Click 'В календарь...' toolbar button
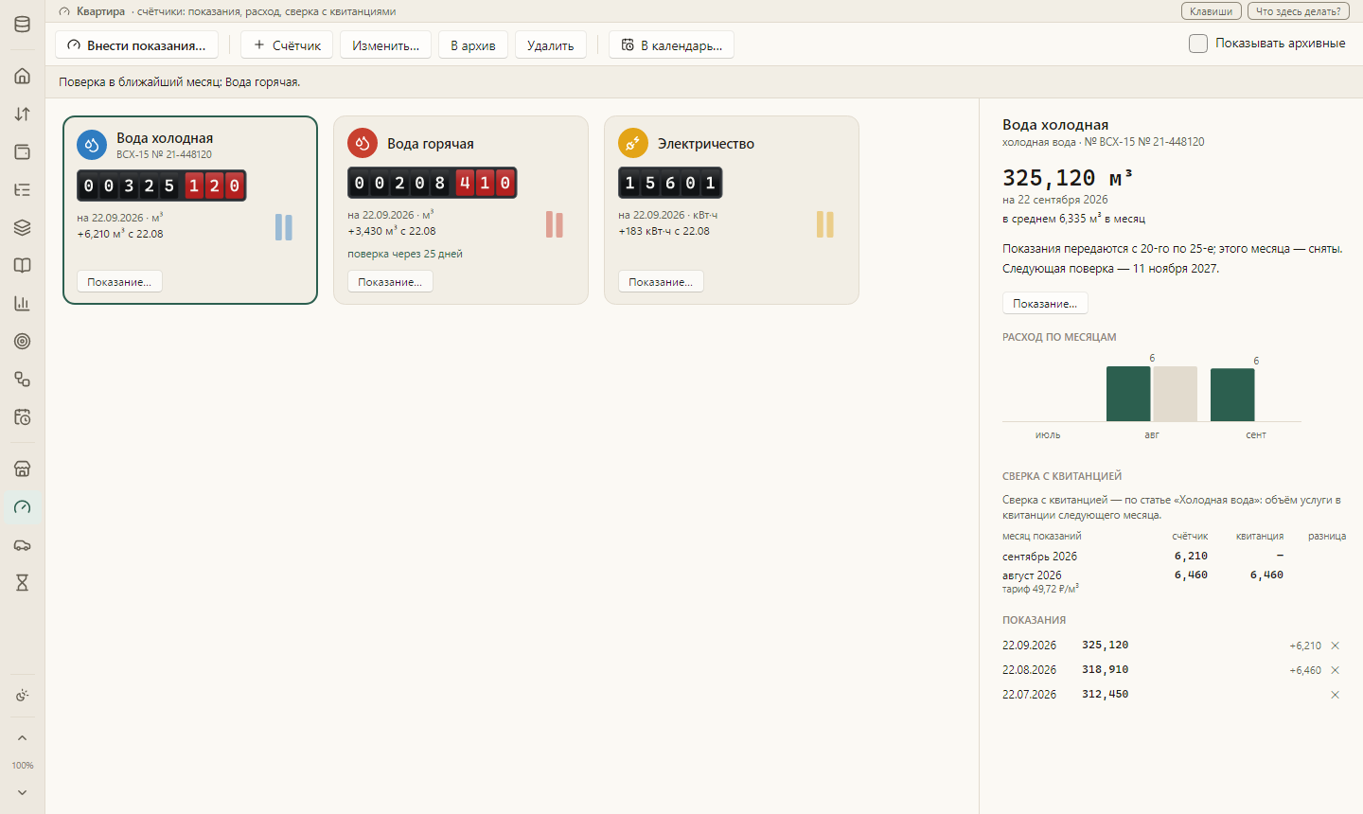This screenshot has width=1363, height=814. click(672, 45)
